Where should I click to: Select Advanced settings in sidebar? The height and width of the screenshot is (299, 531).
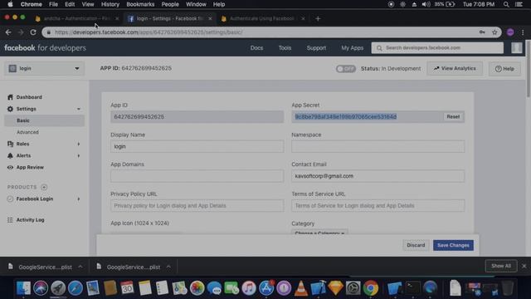pyautogui.click(x=27, y=132)
